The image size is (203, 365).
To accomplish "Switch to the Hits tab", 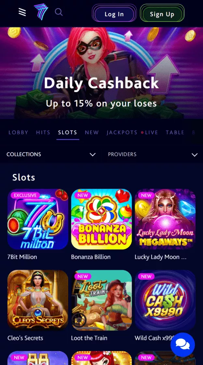I will tap(43, 133).
